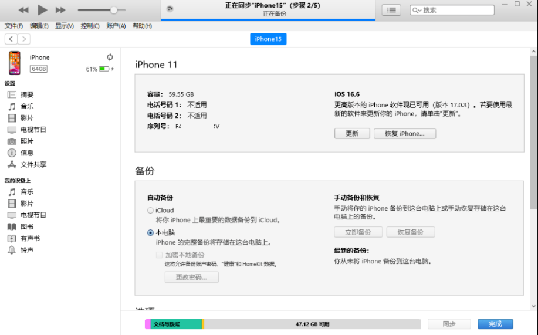Toggle the 加密本地备份 checkbox
Screen dimensions: 538x335
tap(159, 255)
